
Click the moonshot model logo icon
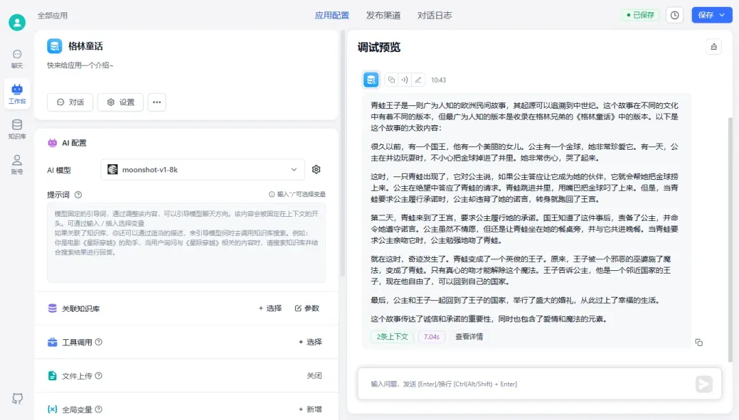[x=113, y=170]
